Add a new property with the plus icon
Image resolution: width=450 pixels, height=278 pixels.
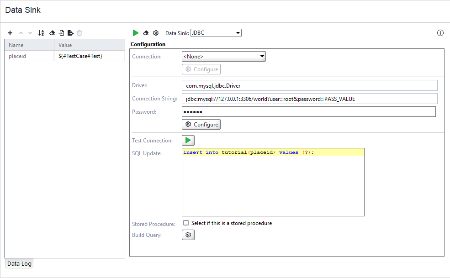[10, 33]
